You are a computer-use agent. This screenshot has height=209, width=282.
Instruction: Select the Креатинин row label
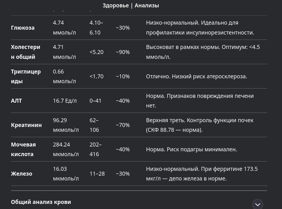click(26, 125)
